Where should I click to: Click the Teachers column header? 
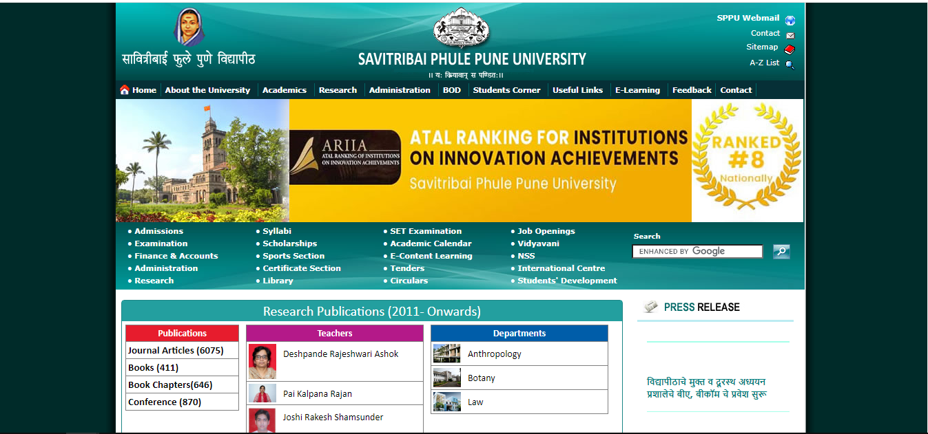[x=335, y=333]
